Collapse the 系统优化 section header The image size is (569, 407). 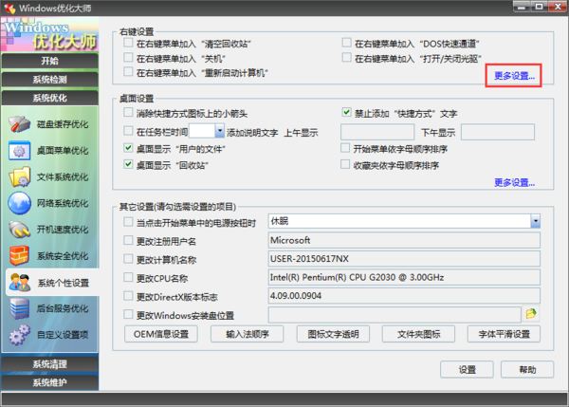point(49,98)
